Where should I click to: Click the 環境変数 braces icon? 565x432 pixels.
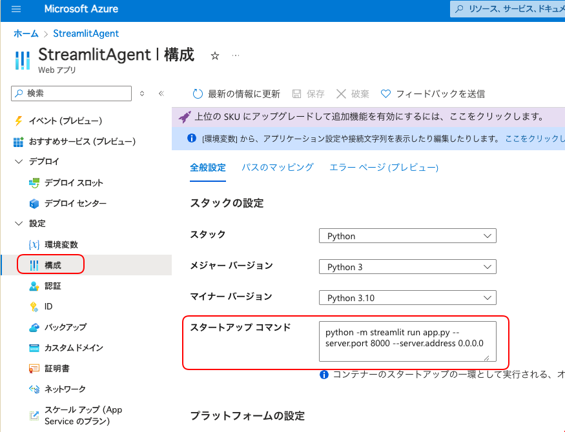point(34,244)
